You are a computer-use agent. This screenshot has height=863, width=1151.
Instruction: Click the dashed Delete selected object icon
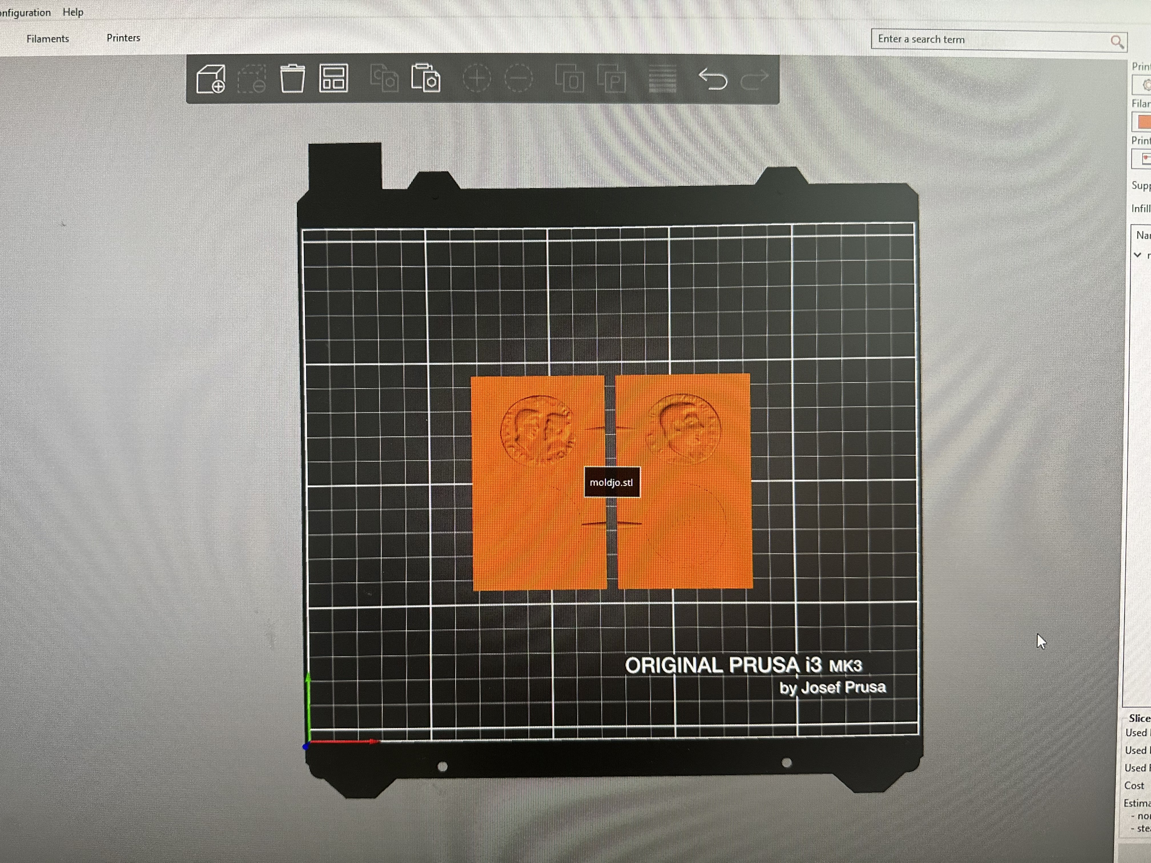tap(252, 79)
